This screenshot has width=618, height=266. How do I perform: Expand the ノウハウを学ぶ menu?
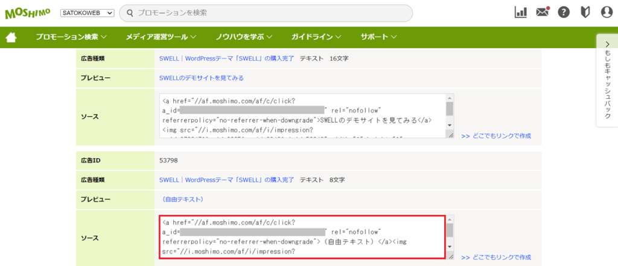pyautogui.click(x=244, y=37)
